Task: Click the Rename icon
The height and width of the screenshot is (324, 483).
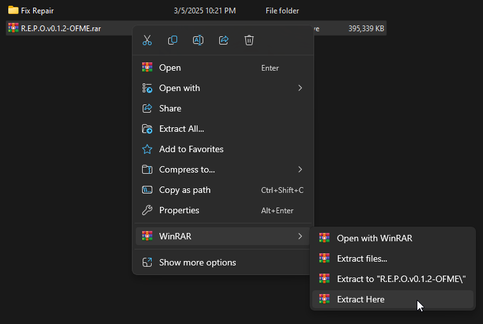Action: [x=198, y=40]
